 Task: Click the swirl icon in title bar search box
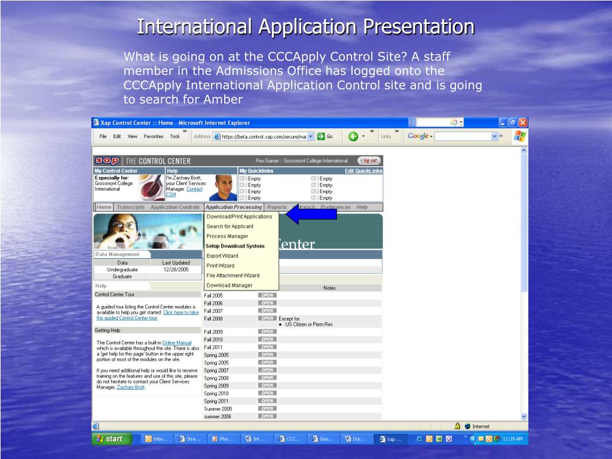pos(454,122)
